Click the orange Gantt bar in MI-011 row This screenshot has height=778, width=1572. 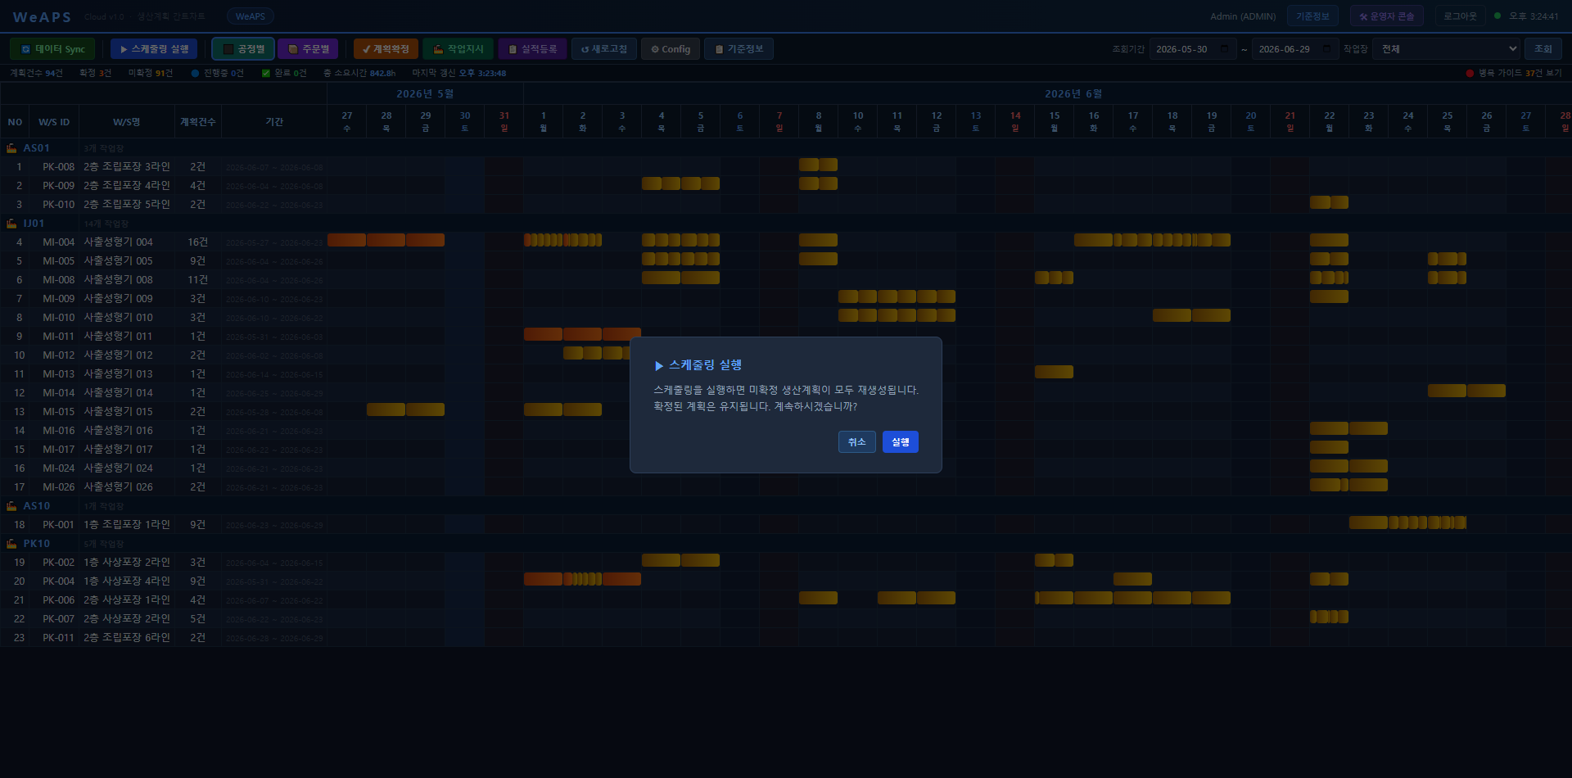pyautogui.click(x=582, y=334)
